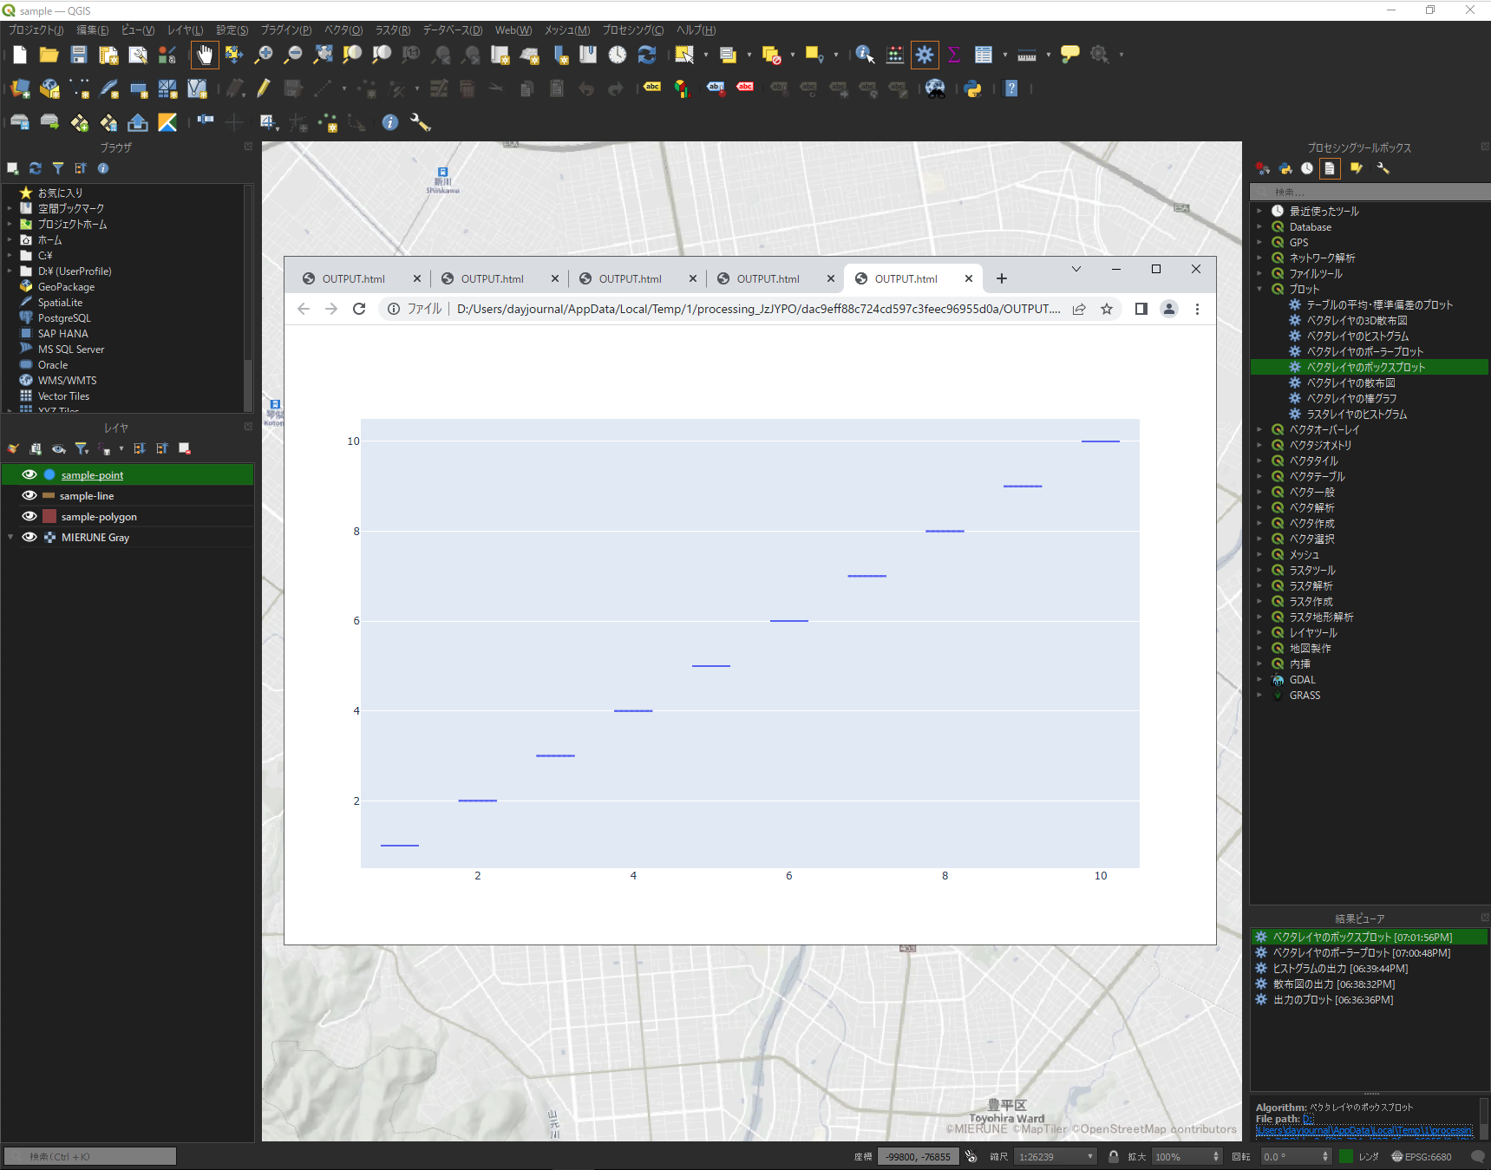
Task: Click sample-polygon red color symbol
Action: pyautogui.click(x=49, y=516)
